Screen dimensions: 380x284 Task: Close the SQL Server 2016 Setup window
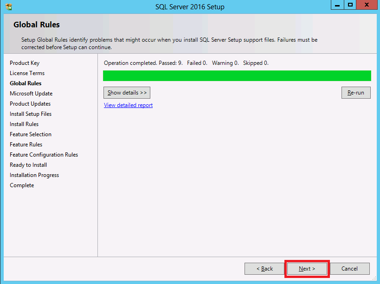point(367,5)
